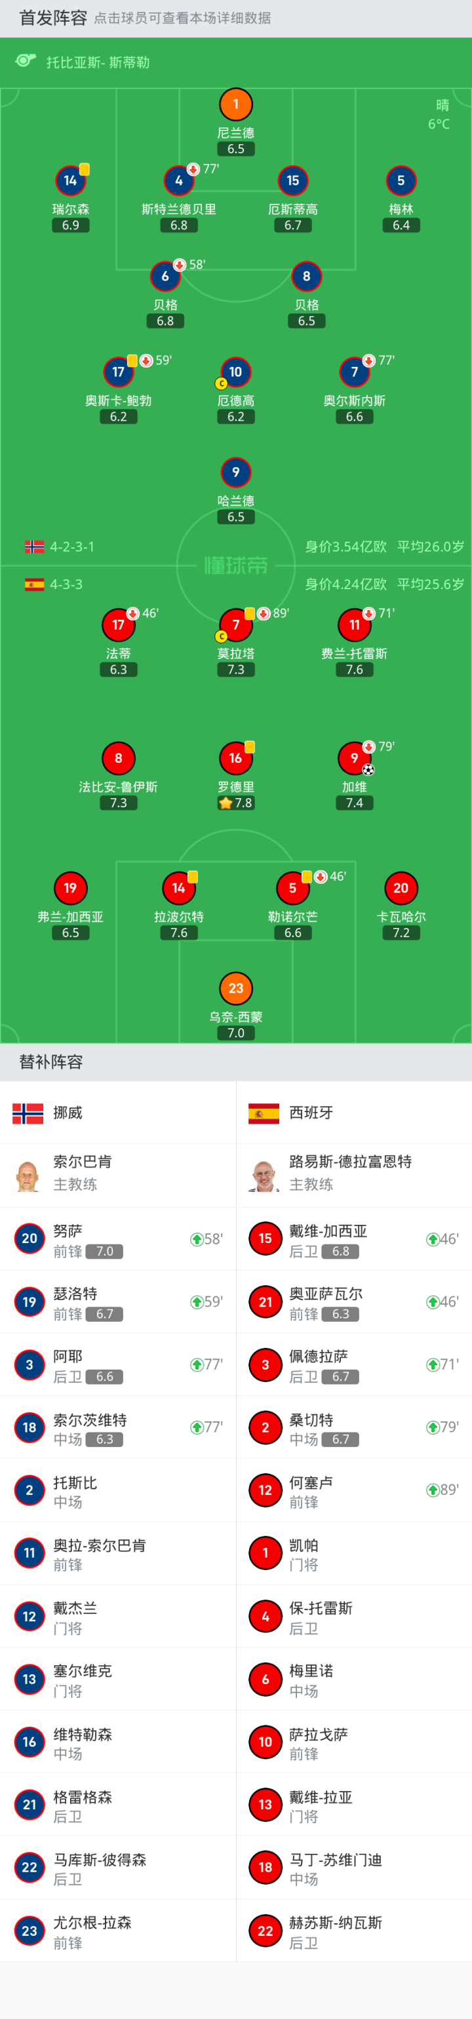Select 加维 number 9 on pitch
The image size is (472, 2019).
pos(355,758)
